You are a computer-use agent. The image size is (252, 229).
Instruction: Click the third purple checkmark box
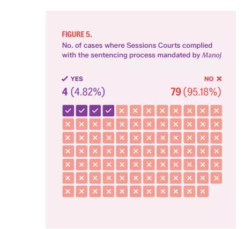click(x=95, y=110)
